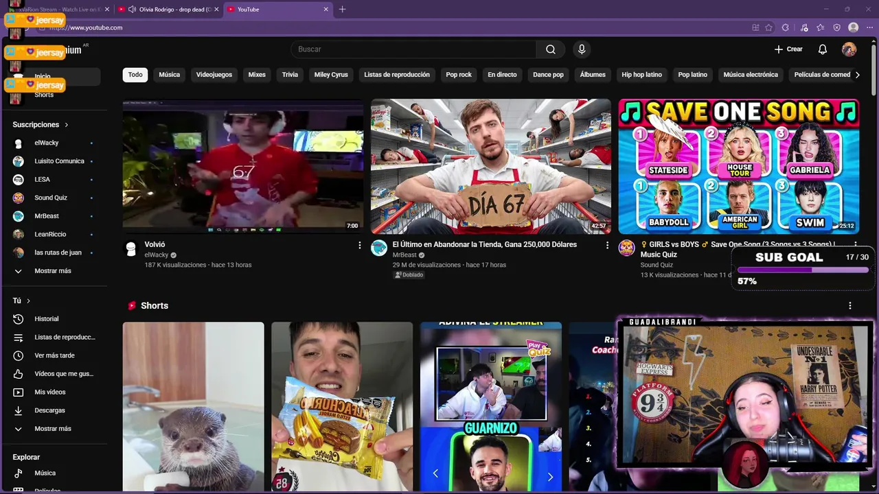Add page to favorites star icon
Image resolution: width=879 pixels, height=494 pixels.
pos(768,27)
